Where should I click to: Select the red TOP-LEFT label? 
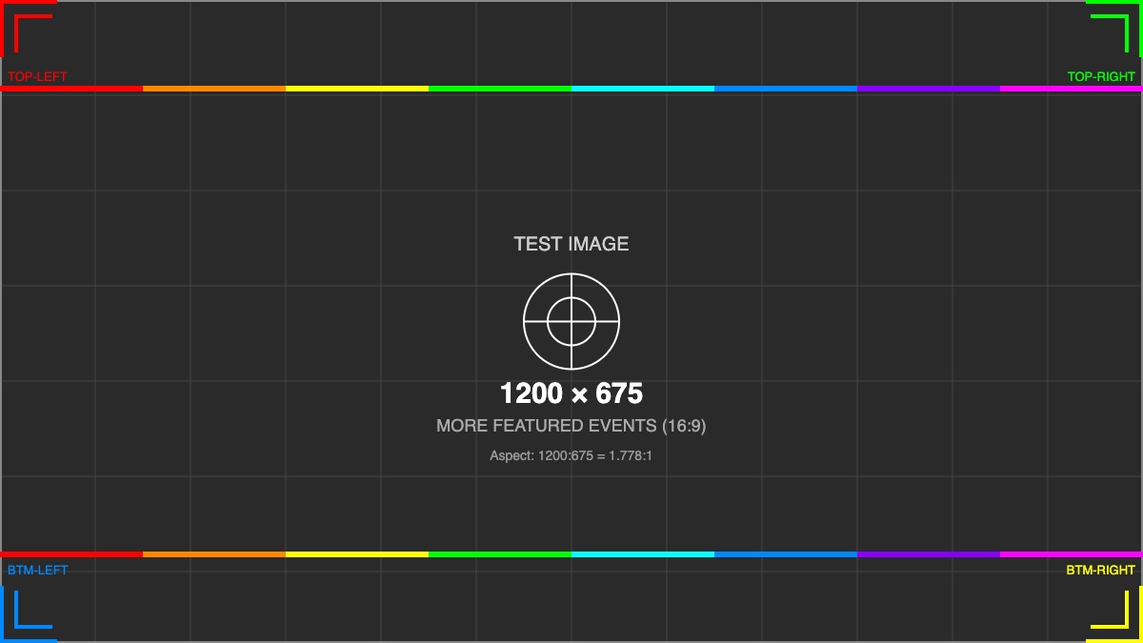pos(37,76)
